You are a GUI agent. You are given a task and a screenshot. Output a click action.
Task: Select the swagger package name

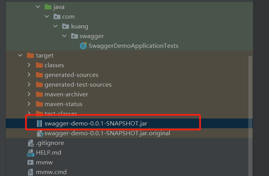coord(92,36)
